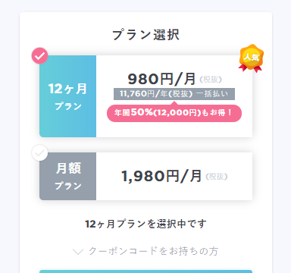Viewport: 291px width, 273px height.
Task: Click the 人気 ribbon badge icon
Action: [x=251, y=58]
